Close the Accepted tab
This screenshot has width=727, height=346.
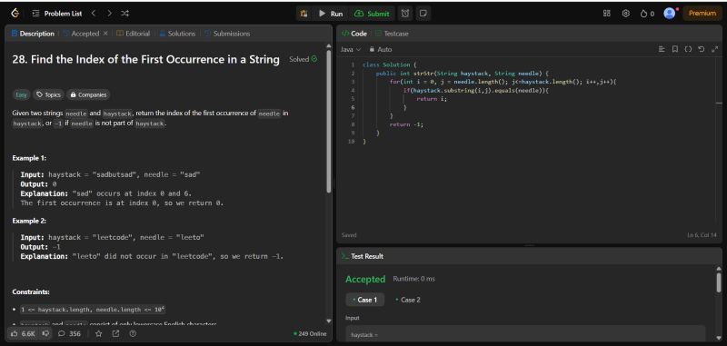(105, 34)
